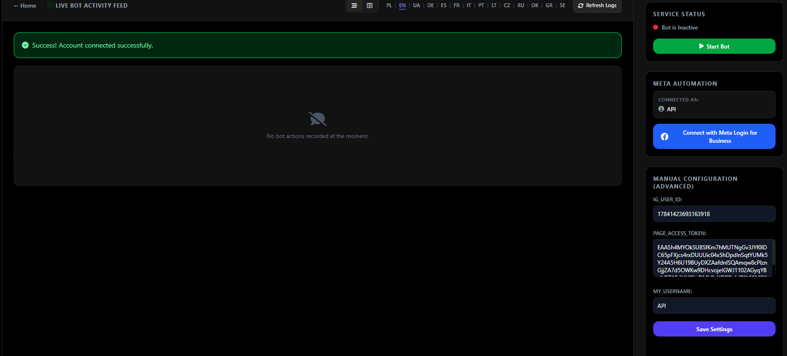Image resolution: width=787 pixels, height=356 pixels.
Task: Click the crossed-out chat bubble icon
Action: click(x=318, y=119)
